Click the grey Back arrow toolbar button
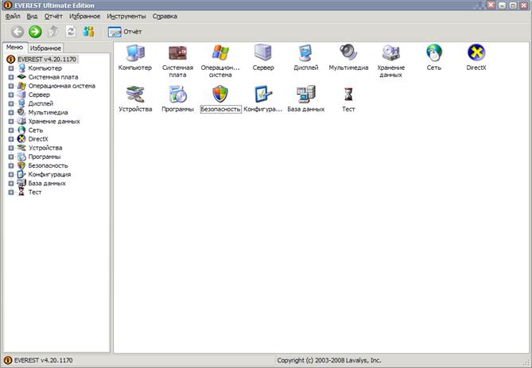 (x=17, y=32)
